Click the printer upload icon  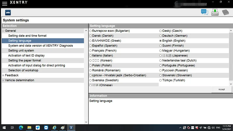(x=215, y=12)
